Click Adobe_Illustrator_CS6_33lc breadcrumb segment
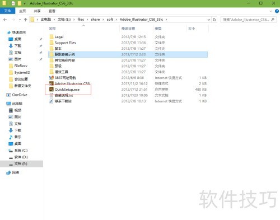 tap(141, 20)
